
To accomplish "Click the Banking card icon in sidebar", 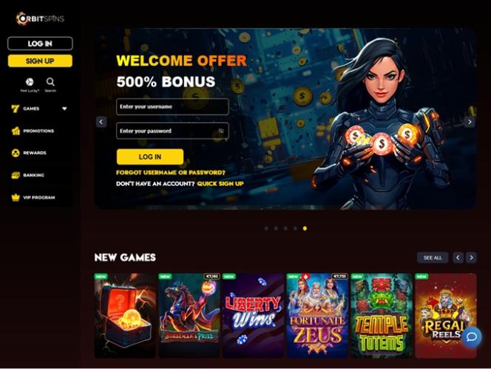I will point(16,175).
